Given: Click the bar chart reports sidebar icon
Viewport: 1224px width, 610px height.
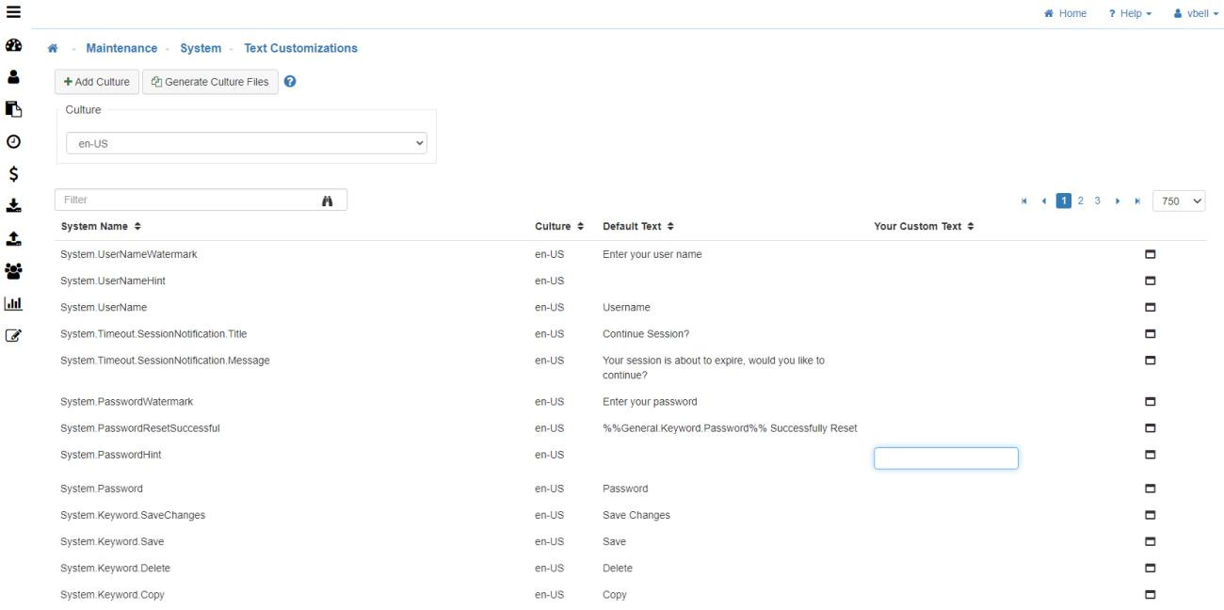Looking at the screenshot, I should (13, 303).
